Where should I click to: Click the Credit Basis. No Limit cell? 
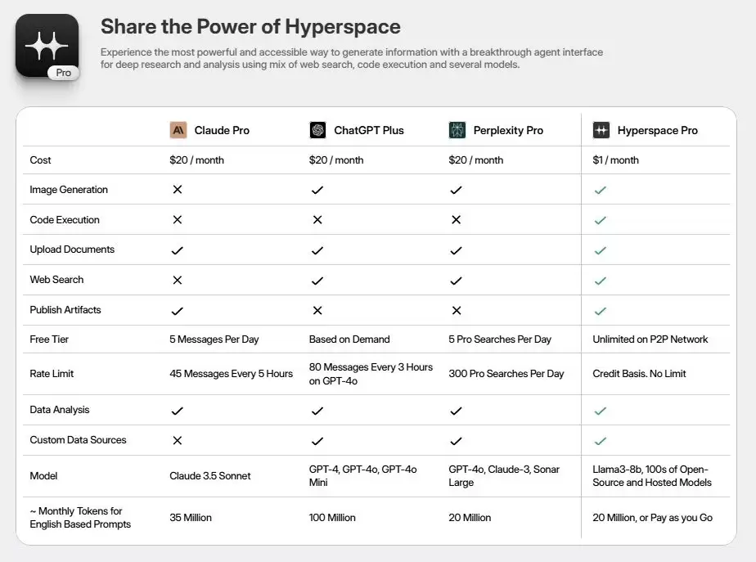[x=638, y=374]
